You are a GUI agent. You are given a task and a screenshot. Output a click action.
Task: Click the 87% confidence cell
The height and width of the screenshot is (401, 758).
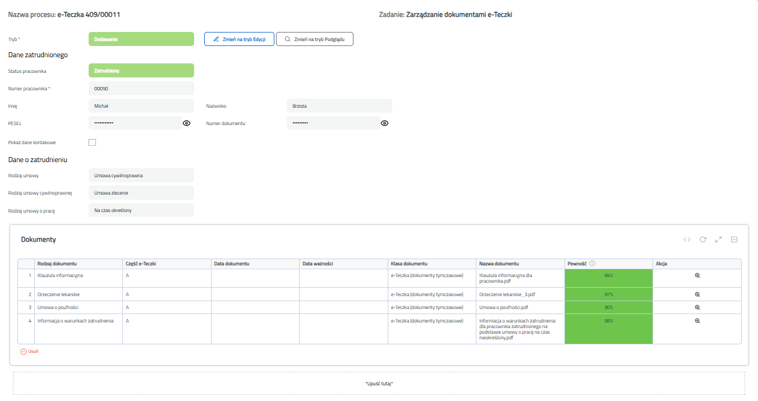tap(609, 294)
